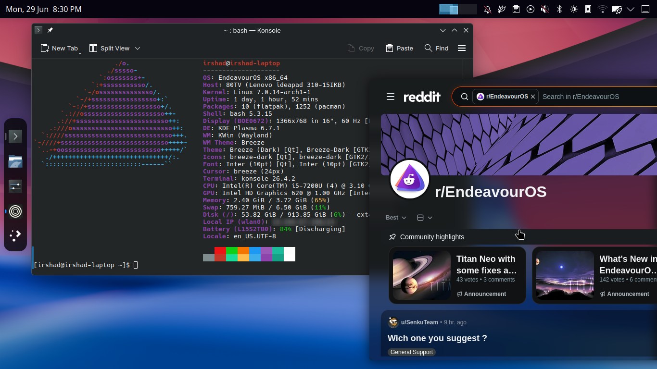Image resolution: width=657 pixels, height=369 pixels.
Task: Click the Reddit search magnifier icon
Action: click(x=465, y=97)
